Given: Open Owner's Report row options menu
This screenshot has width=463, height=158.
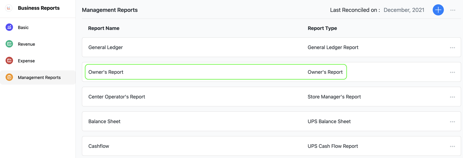Looking at the screenshot, I should coord(452,72).
